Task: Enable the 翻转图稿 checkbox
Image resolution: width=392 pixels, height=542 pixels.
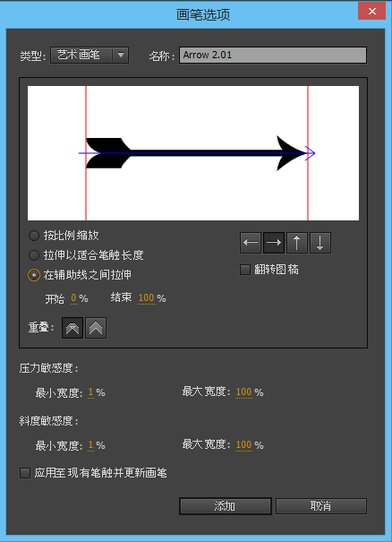Action: (x=245, y=270)
